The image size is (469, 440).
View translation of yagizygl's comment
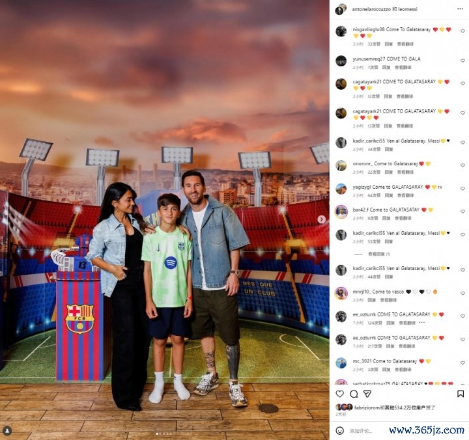pos(405,195)
